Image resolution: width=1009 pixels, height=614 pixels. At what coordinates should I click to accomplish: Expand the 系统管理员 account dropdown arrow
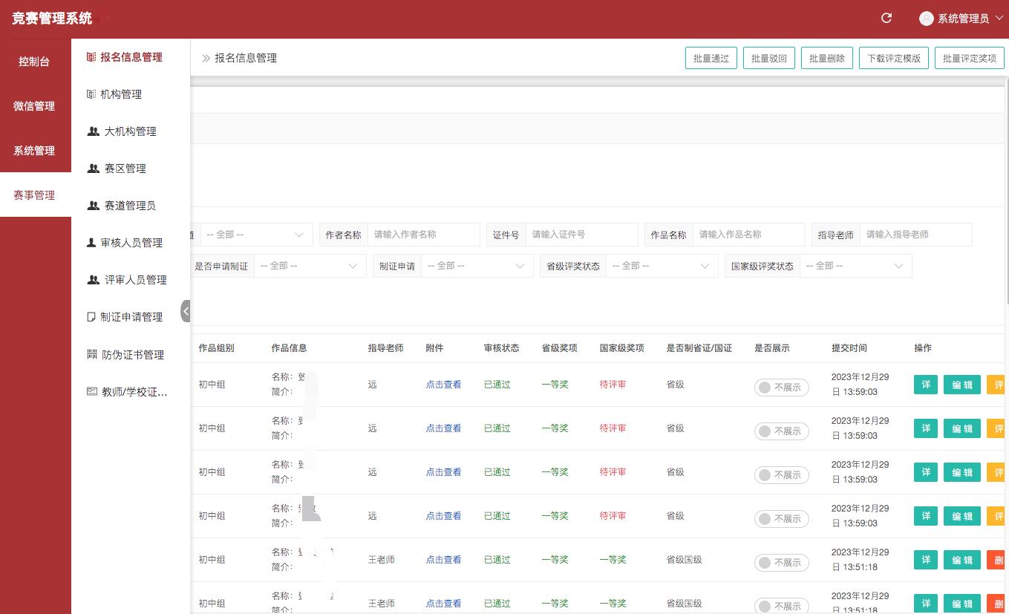point(999,19)
